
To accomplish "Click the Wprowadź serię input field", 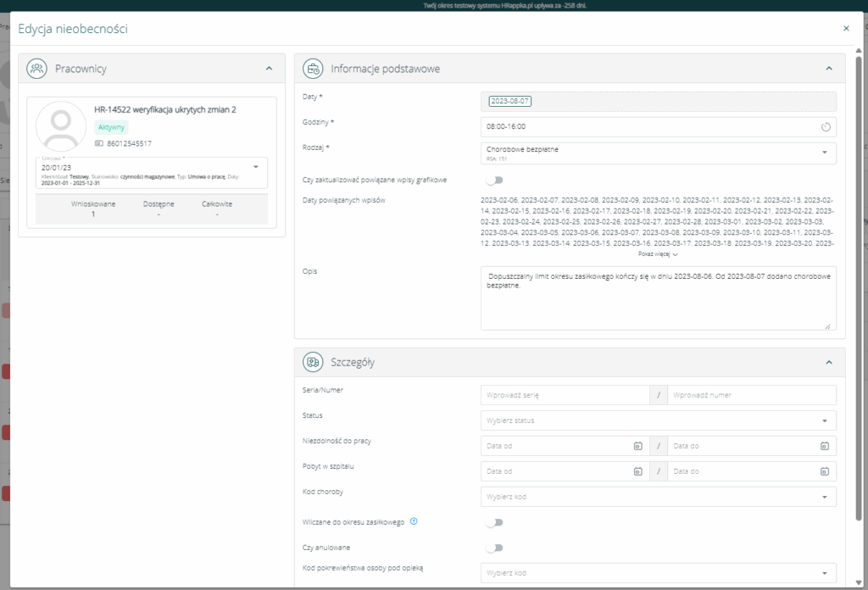I will click(x=564, y=395).
